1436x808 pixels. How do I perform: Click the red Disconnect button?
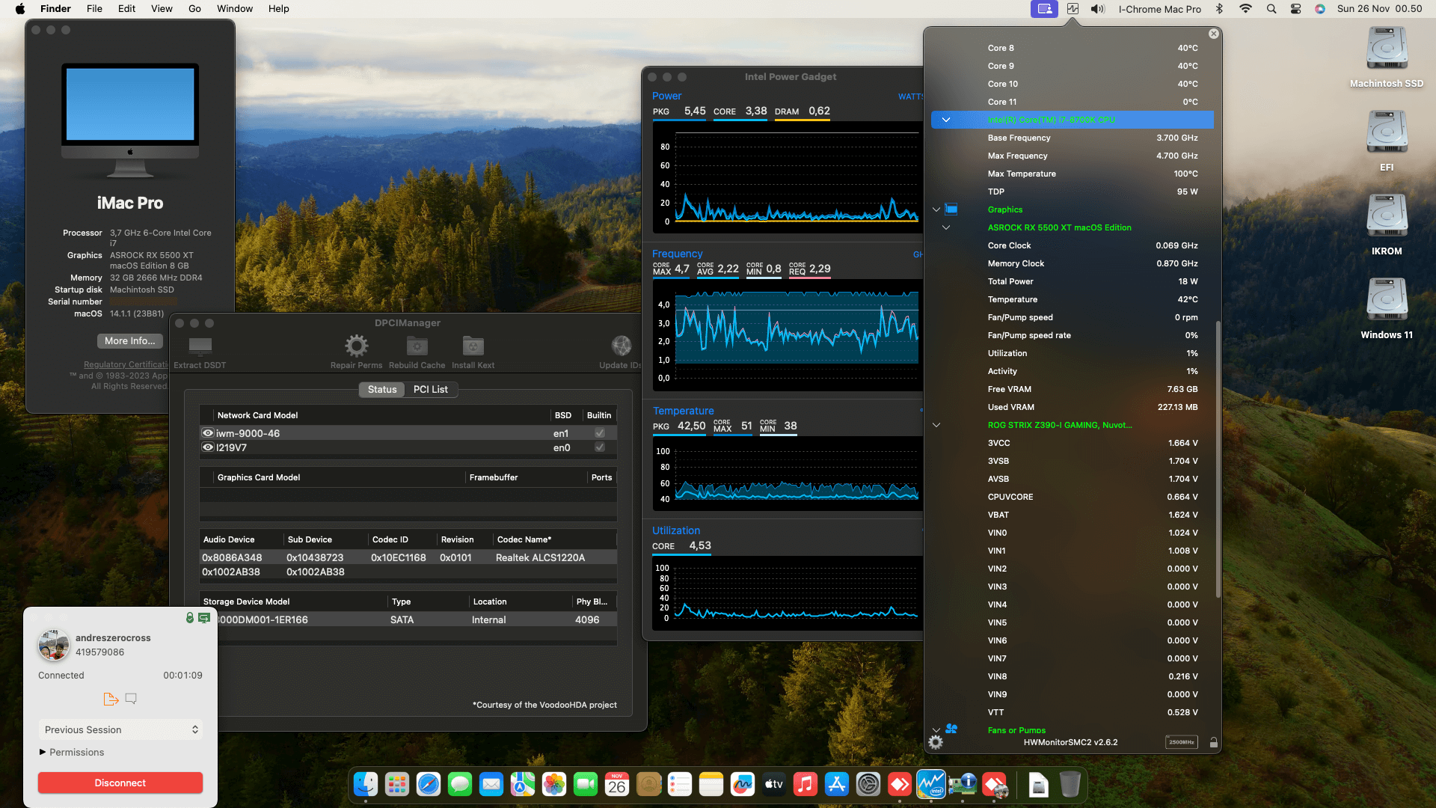coord(120,783)
